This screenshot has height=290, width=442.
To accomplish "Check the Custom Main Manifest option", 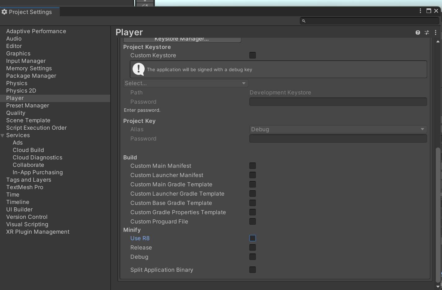I will 252,166.
